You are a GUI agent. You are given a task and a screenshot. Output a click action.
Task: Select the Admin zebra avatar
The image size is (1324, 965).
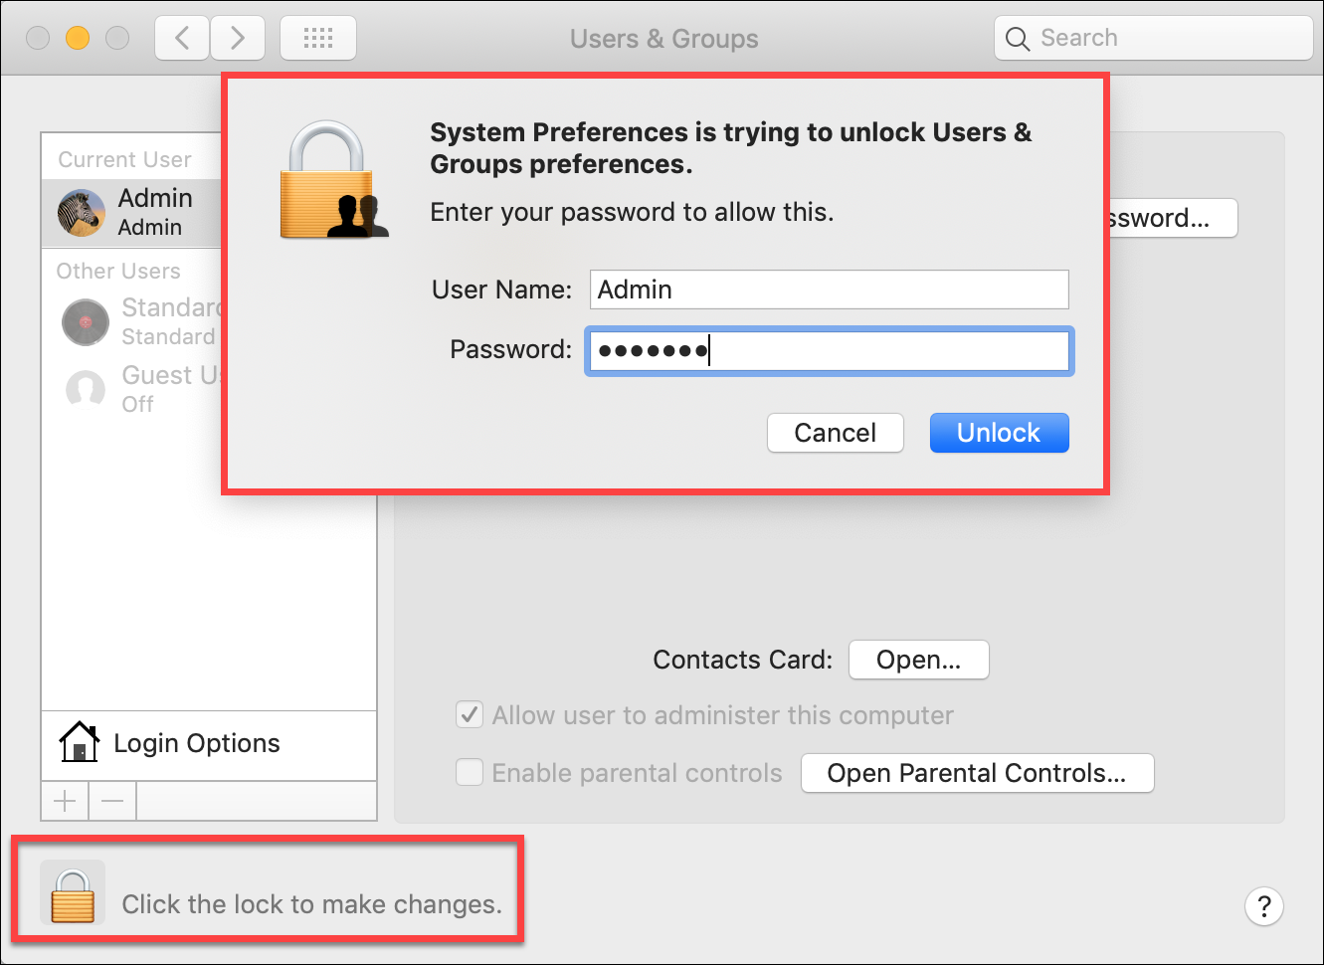[82, 213]
